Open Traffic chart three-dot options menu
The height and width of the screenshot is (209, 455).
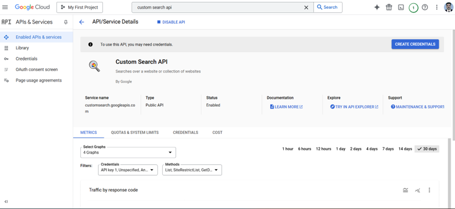point(429,190)
